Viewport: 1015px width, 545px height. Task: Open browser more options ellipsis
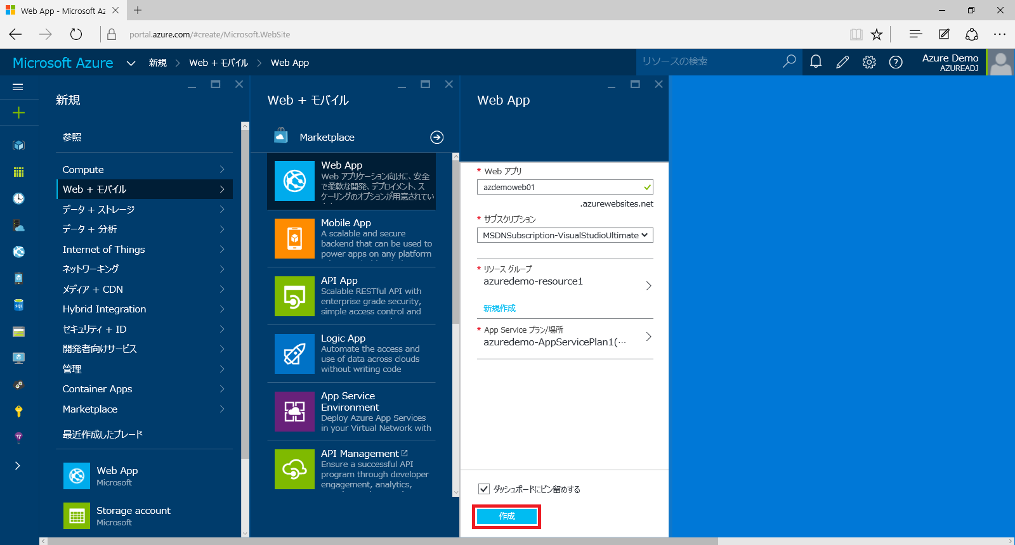tap(1000, 34)
